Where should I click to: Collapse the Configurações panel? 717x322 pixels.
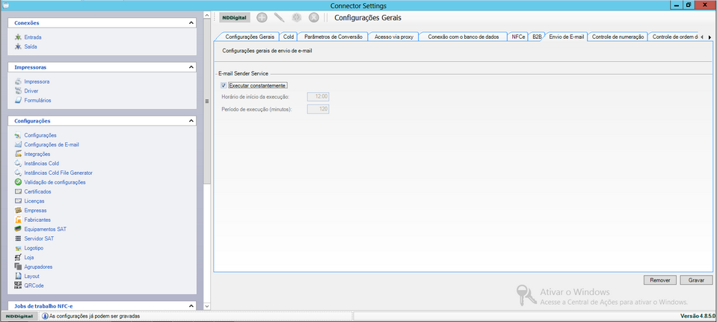[191, 121]
